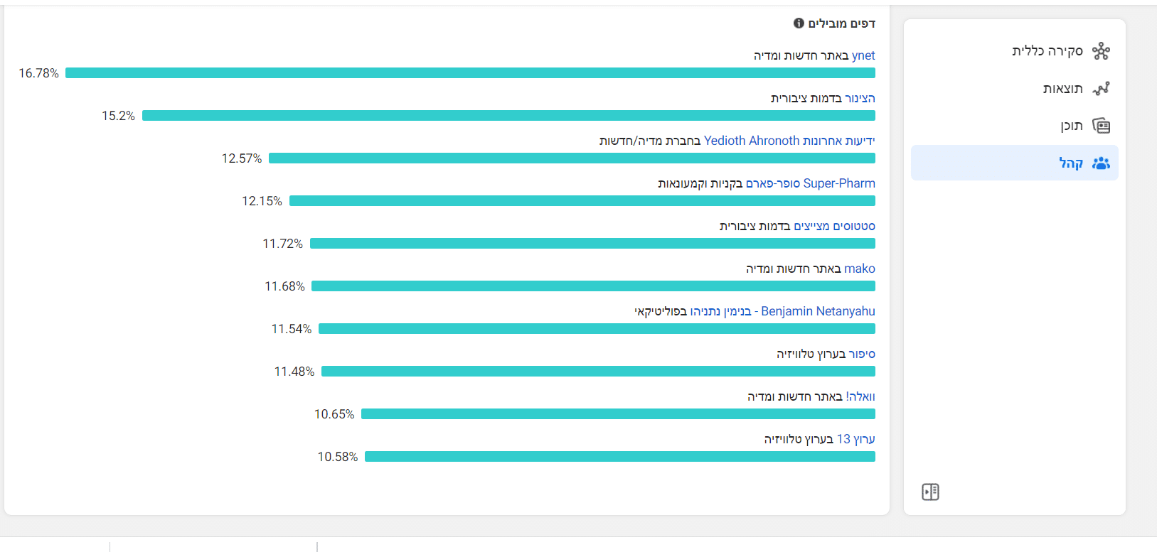
Task: Click the דפים מובילים heading
Action: [x=842, y=23]
